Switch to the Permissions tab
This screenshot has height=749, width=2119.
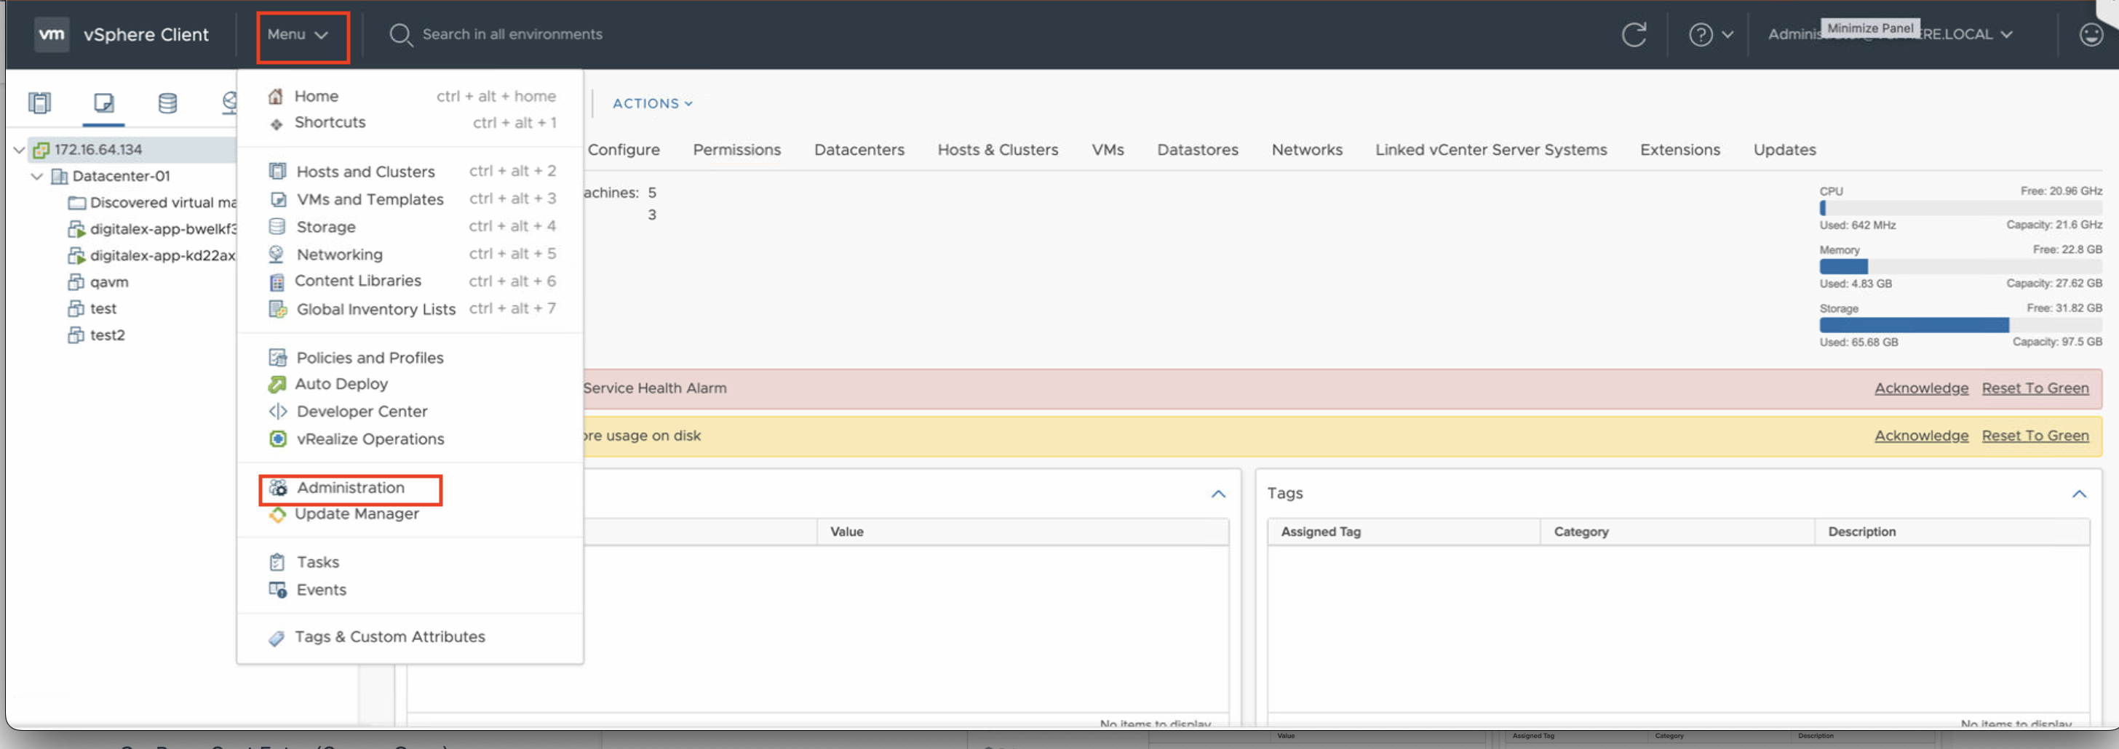(x=736, y=150)
